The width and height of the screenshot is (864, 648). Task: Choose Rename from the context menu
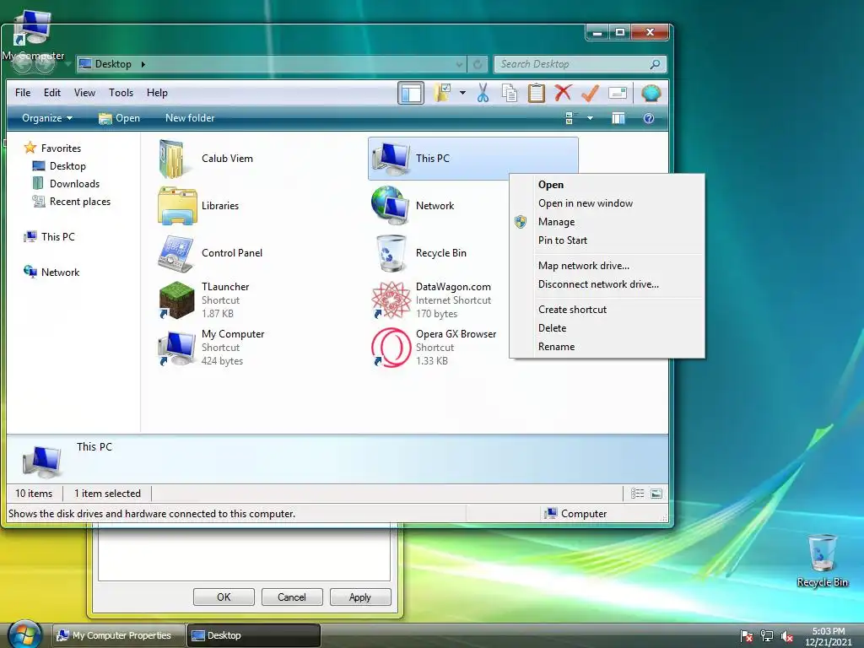607,347
